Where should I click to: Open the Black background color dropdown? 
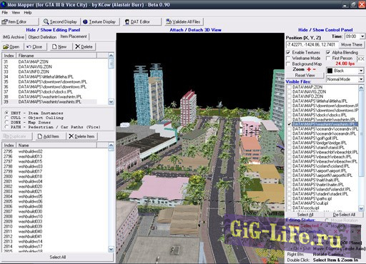[361, 71]
